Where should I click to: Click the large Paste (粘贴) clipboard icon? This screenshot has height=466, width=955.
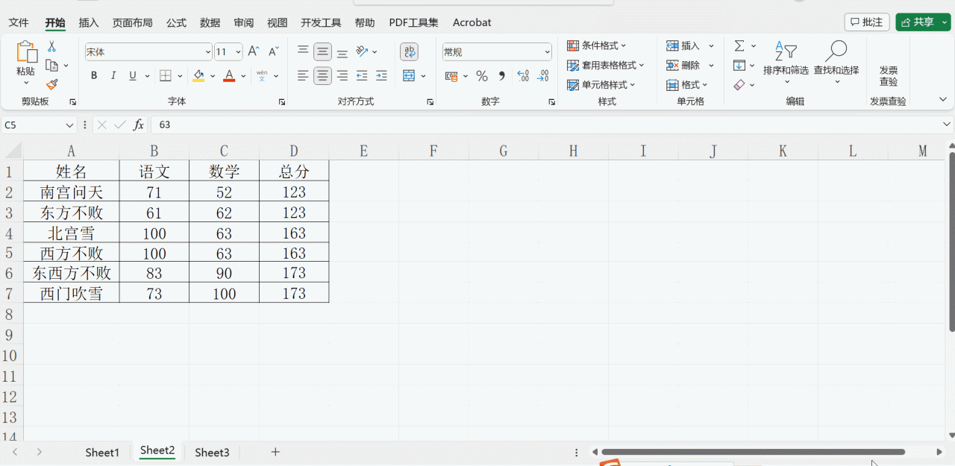26,52
